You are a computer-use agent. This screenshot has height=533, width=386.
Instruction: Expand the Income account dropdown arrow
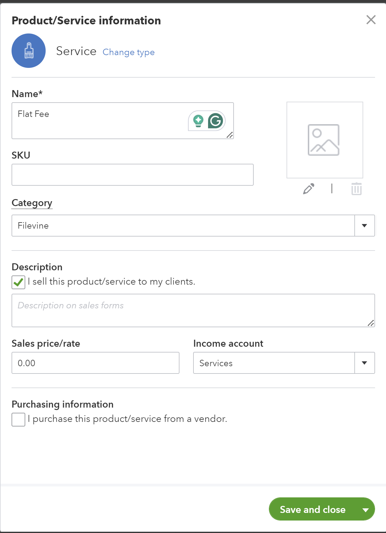point(364,363)
